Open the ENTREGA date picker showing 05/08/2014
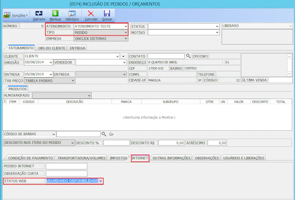Viewport: 295px width, 200px height. tap(51, 74)
